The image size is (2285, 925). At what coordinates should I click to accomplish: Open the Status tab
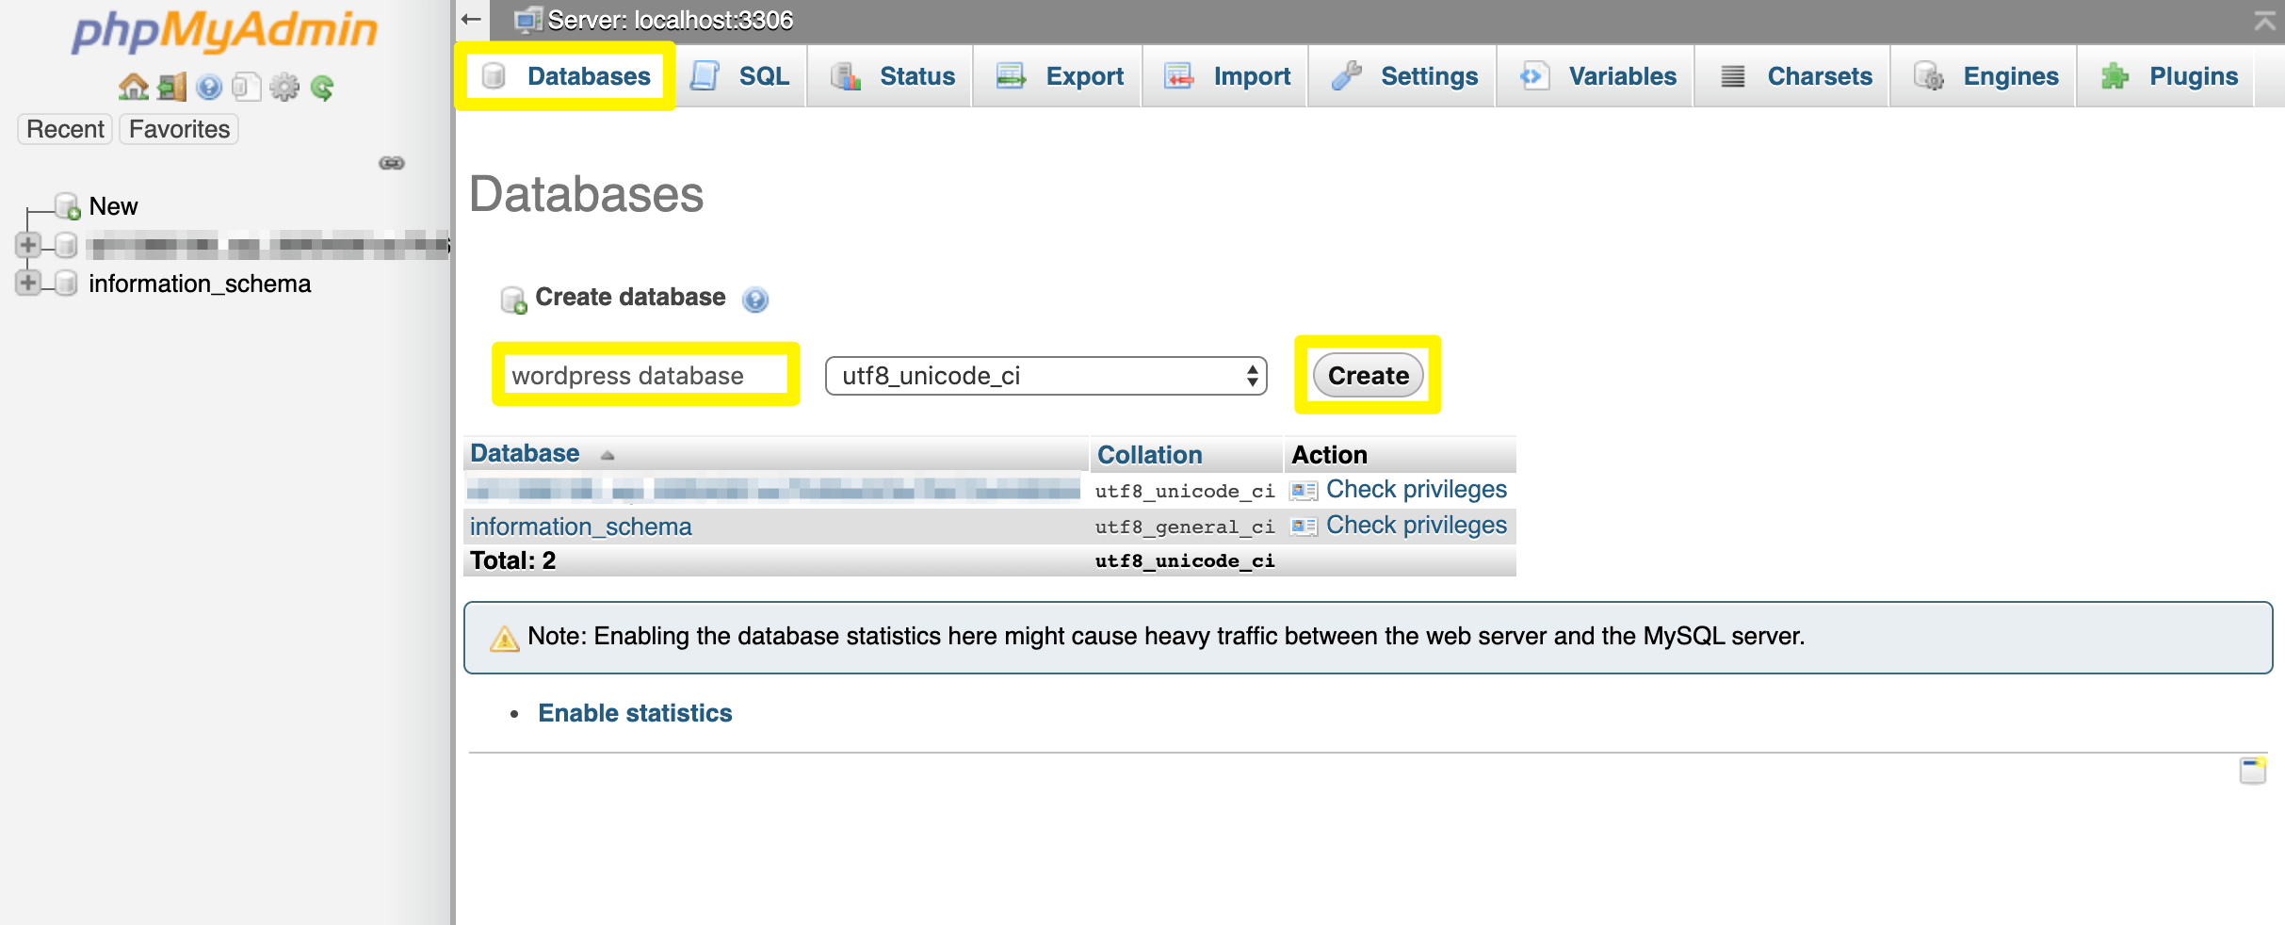[x=891, y=76]
